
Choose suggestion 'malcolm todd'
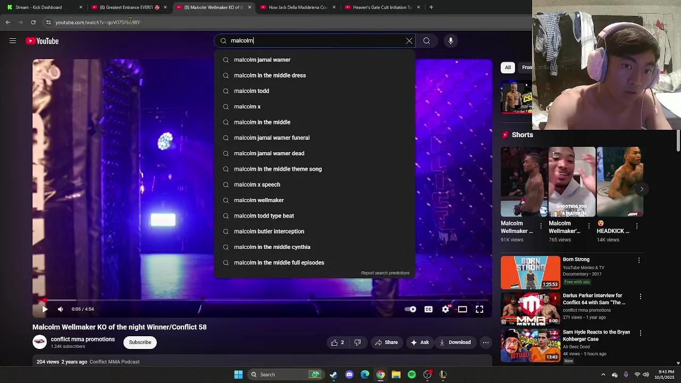click(315, 91)
